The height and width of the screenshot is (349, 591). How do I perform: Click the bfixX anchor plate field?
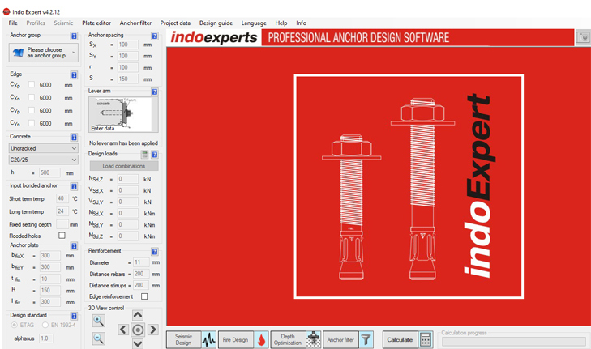point(49,256)
